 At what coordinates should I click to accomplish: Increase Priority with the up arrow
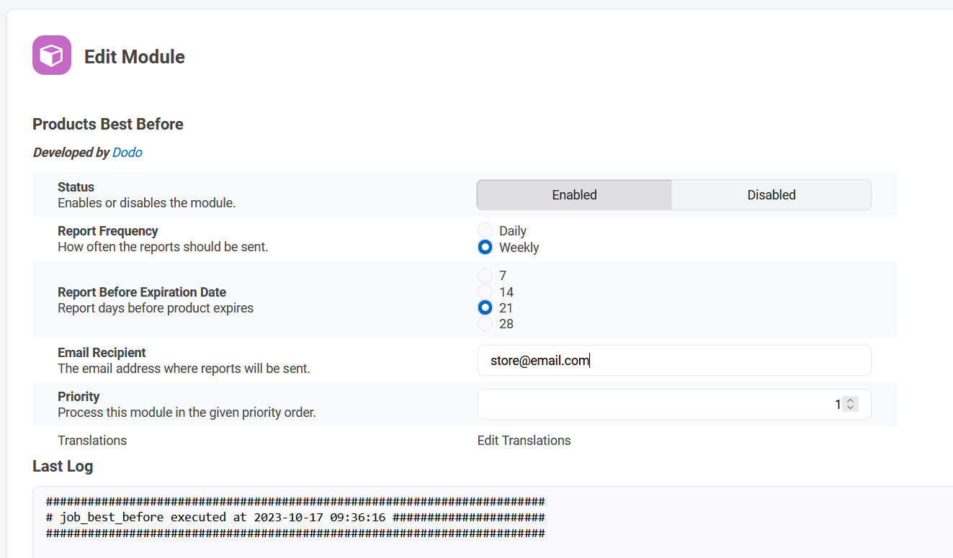point(850,401)
